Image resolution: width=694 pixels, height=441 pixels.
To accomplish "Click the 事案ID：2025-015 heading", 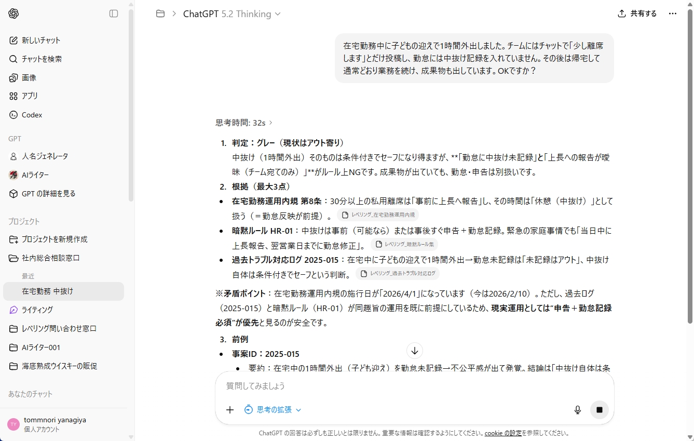I will (266, 354).
